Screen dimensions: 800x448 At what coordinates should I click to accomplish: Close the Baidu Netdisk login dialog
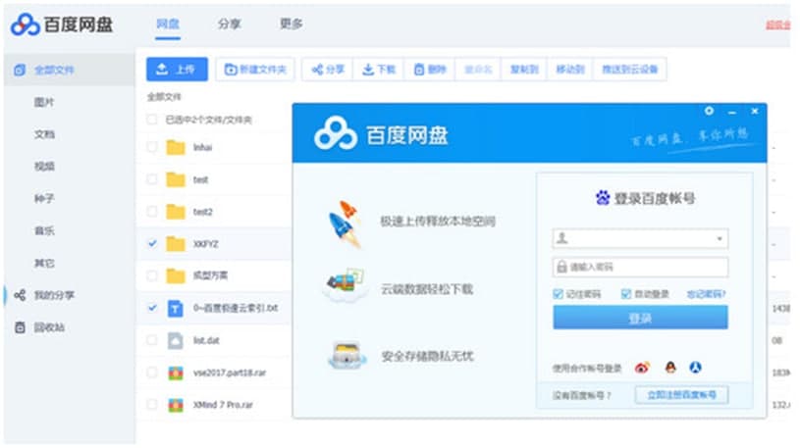click(x=755, y=111)
